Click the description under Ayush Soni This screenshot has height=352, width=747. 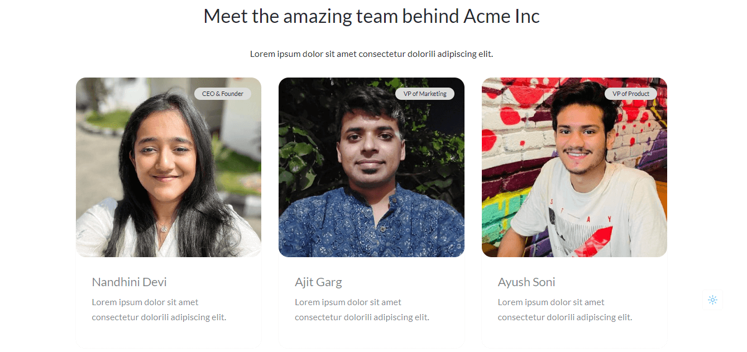click(x=565, y=310)
